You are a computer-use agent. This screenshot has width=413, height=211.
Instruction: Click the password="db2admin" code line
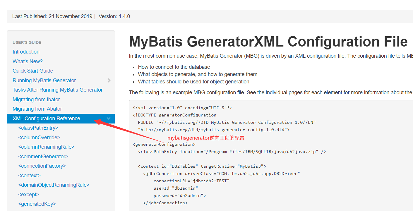[x=180, y=195]
